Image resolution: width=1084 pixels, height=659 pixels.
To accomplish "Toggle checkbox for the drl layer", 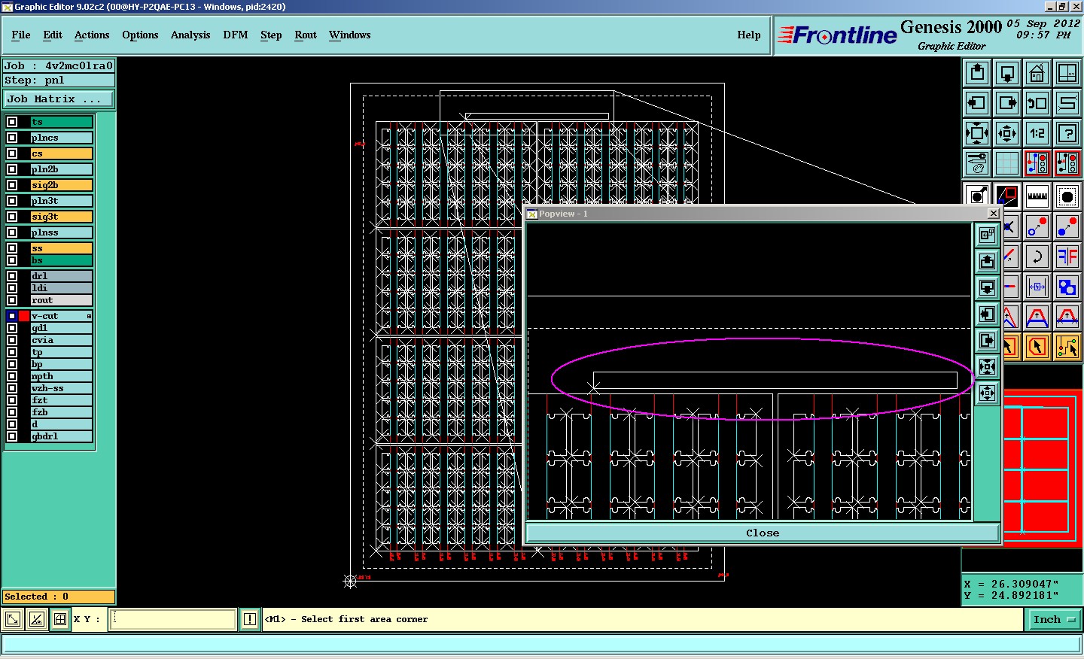I will (12, 276).
